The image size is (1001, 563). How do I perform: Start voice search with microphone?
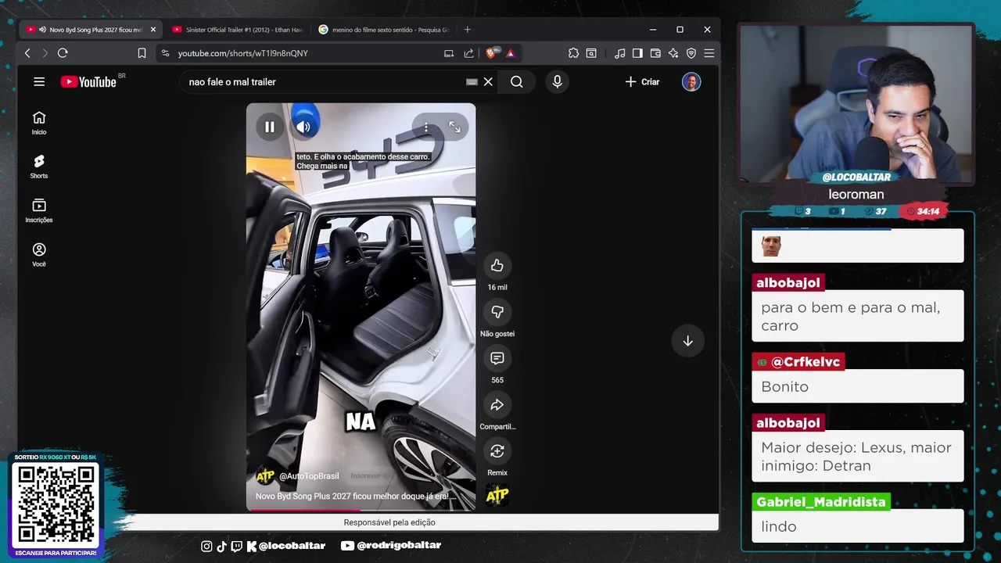click(557, 81)
